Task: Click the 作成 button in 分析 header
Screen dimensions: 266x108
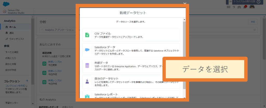Action: tap(252, 22)
